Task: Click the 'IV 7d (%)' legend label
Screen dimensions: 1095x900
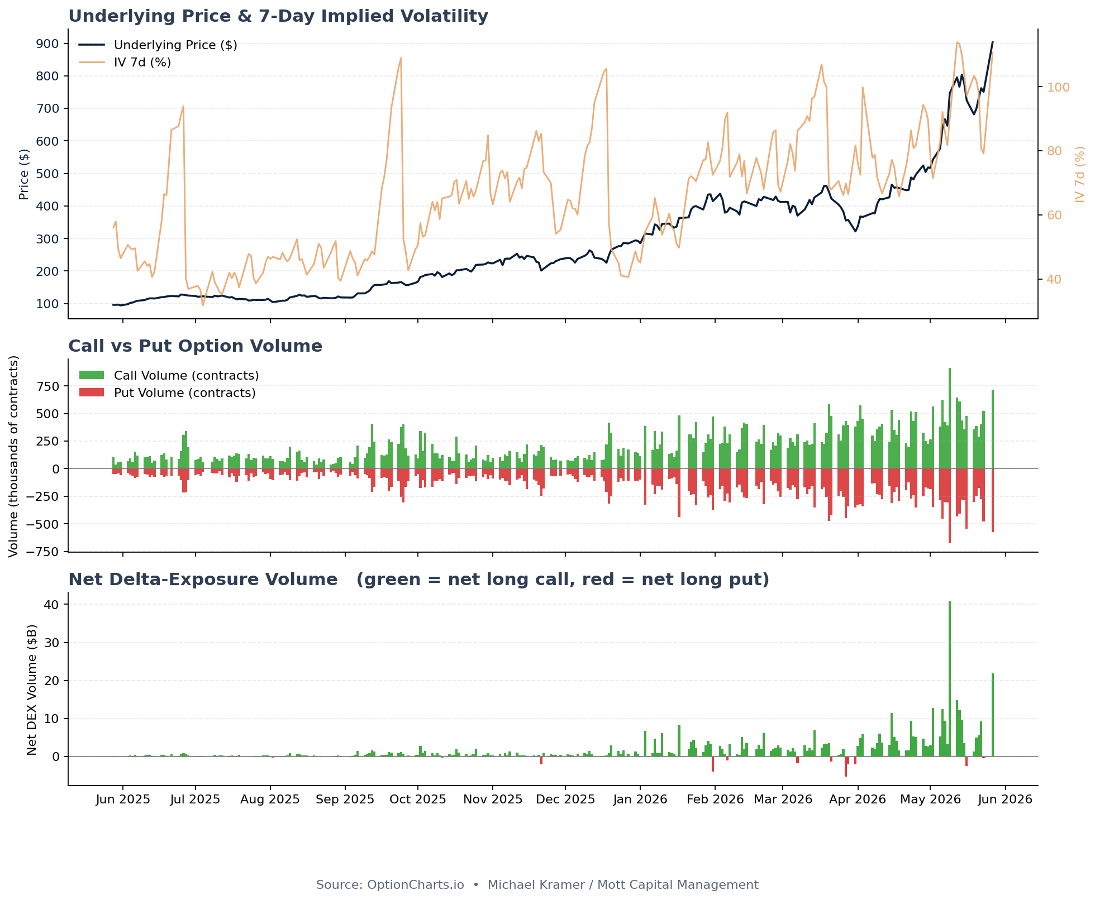Action: (142, 63)
